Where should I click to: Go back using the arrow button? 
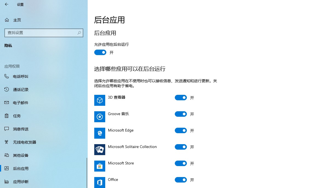(7, 4)
